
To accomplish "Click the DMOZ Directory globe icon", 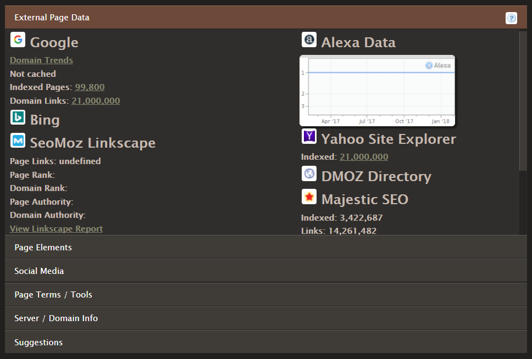I will [309, 174].
